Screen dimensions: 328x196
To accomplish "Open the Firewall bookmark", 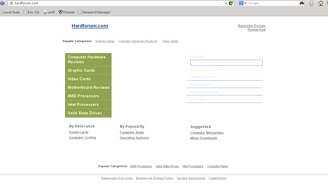I will pyautogui.click(x=67, y=12).
